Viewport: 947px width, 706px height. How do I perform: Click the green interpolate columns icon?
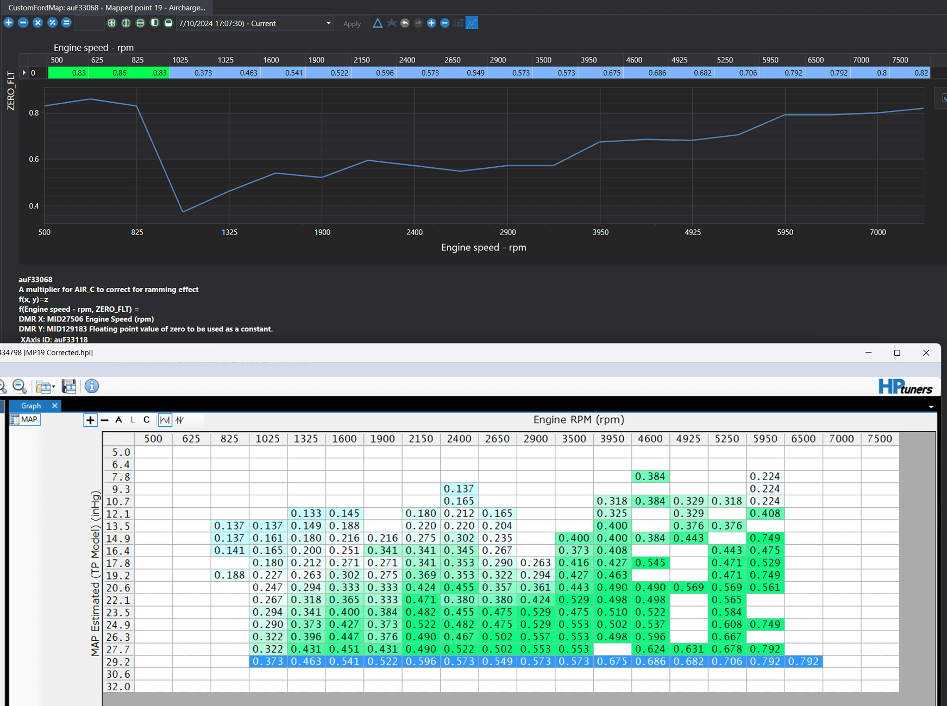(x=126, y=23)
